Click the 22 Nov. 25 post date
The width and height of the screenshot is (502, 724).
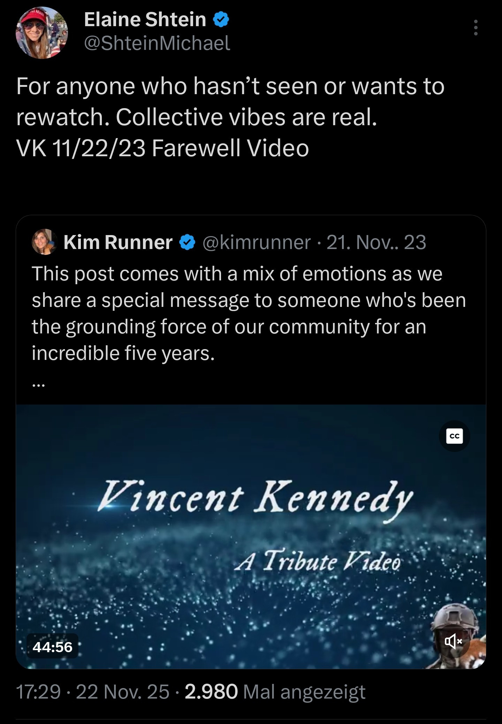coord(122,692)
